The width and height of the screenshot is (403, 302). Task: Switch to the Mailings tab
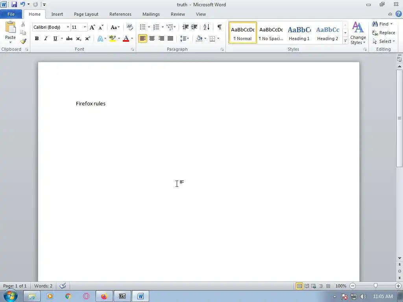click(151, 14)
